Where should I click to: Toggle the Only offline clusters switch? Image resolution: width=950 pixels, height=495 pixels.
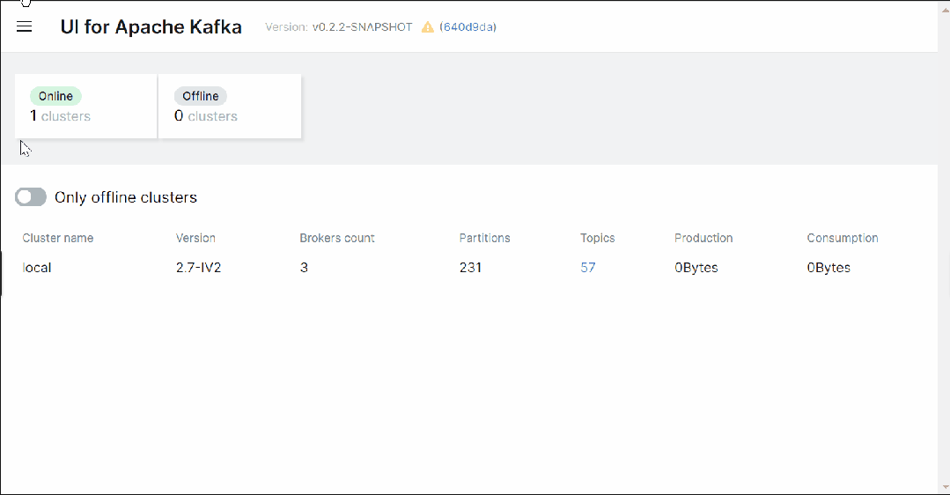coord(31,197)
